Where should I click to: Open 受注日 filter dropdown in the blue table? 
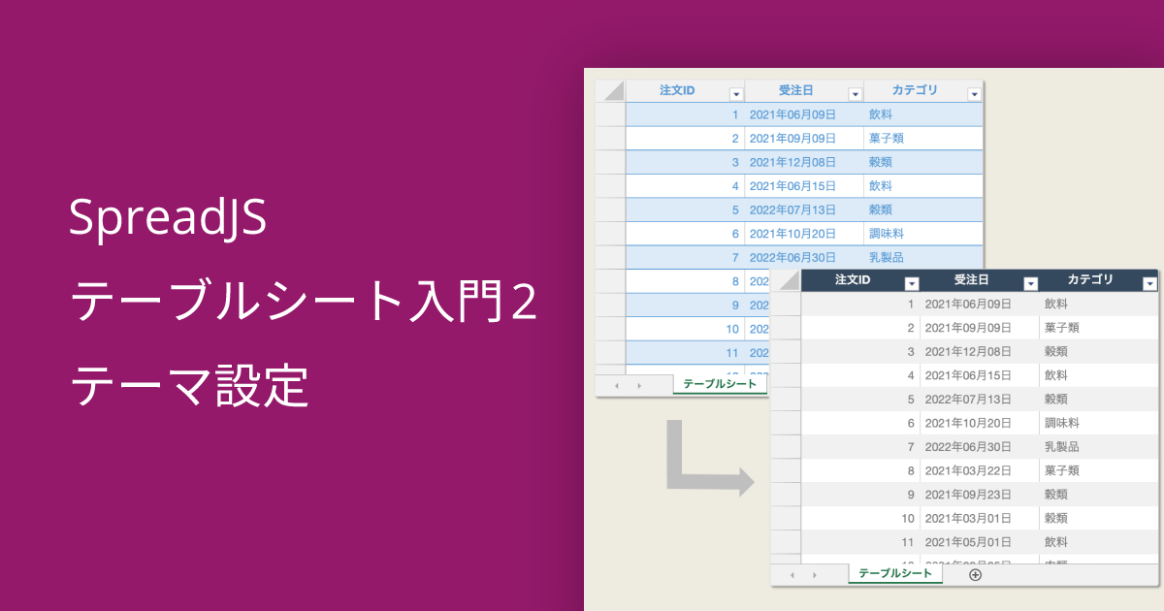click(x=855, y=94)
